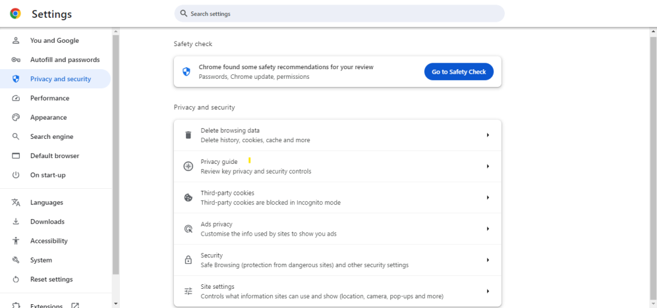Viewport: 657px width, 308px height.
Task: Open Site settings row
Action: coord(337,291)
